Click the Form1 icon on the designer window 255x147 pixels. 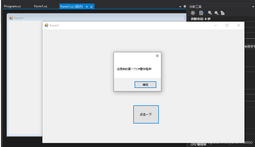[11, 18]
